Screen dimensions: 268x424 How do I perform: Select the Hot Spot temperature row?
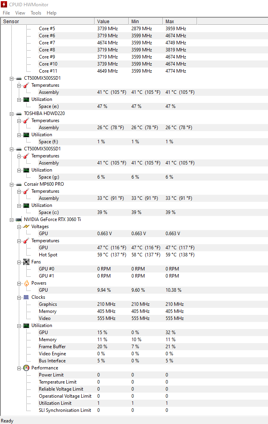tap(134, 255)
